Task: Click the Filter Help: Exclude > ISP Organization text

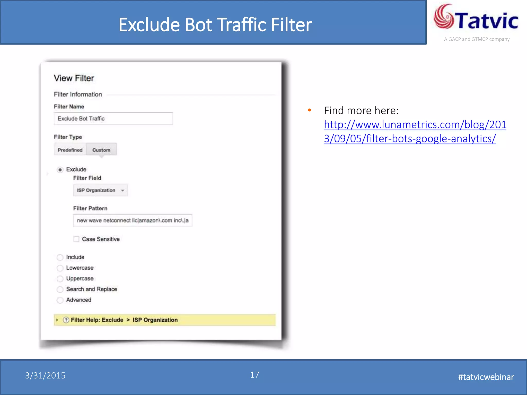Action: tap(124, 320)
